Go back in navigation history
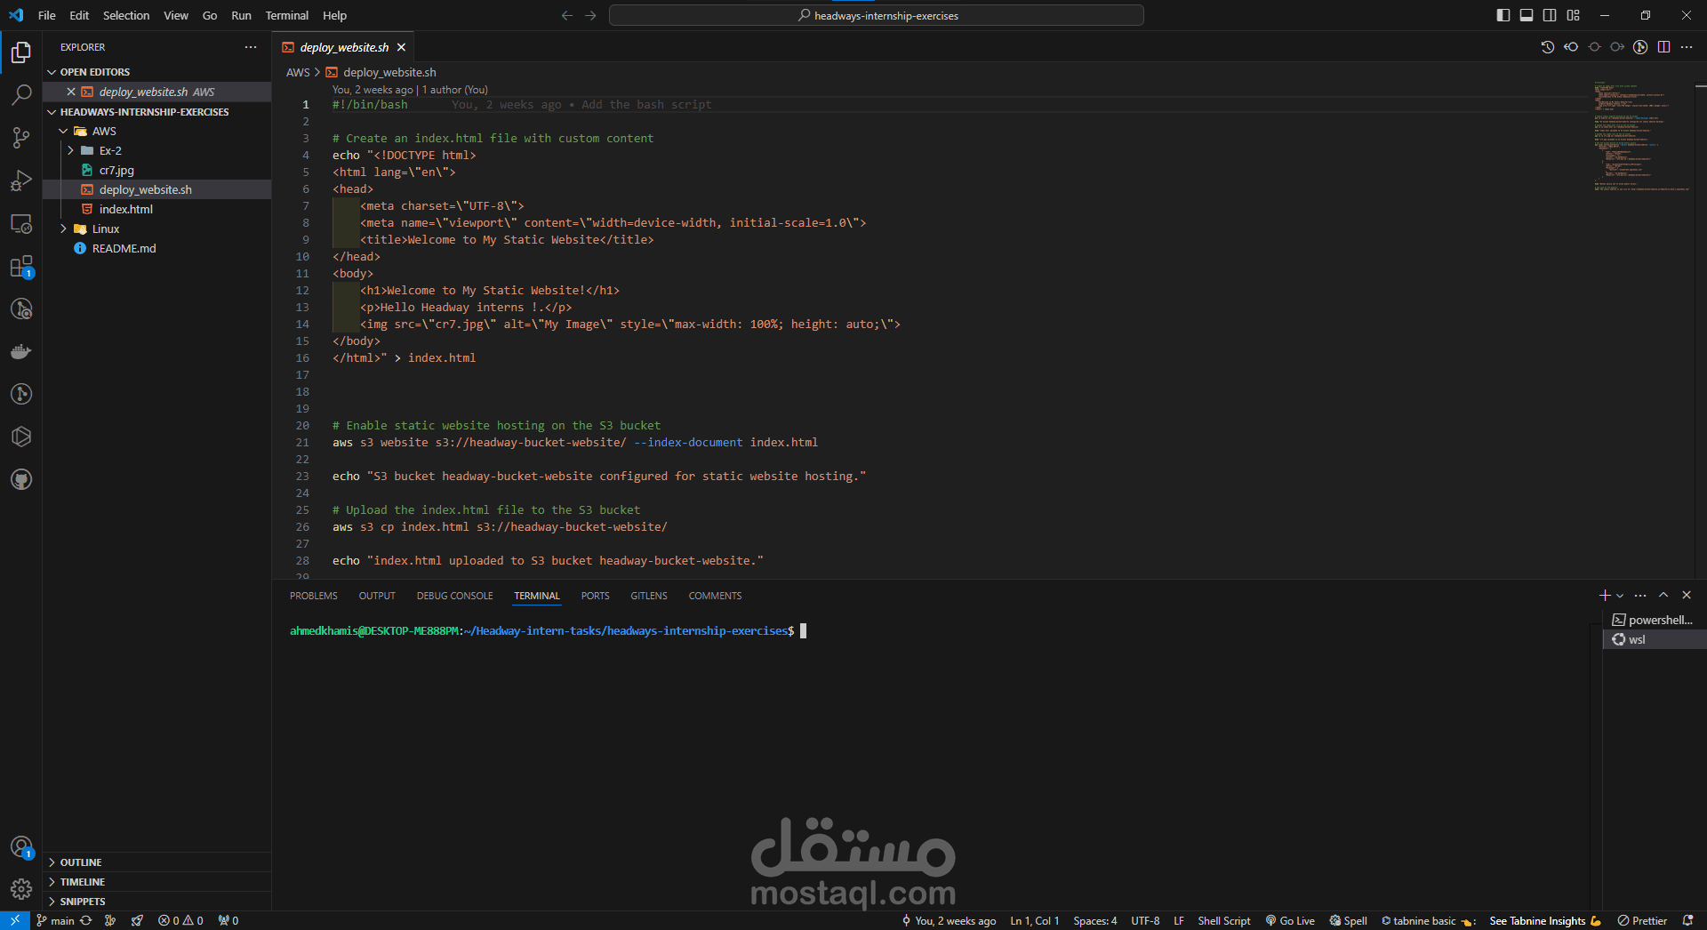Viewport: 1707px width, 930px height. pyautogui.click(x=567, y=15)
